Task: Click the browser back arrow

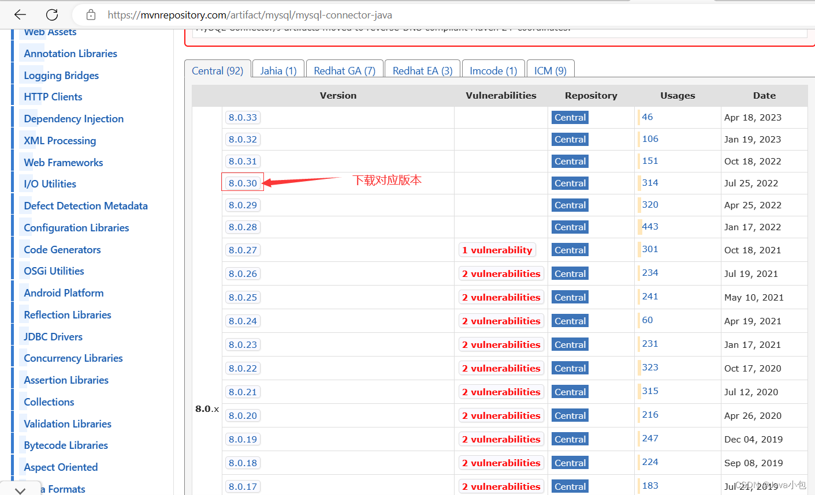Action: (20, 15)
